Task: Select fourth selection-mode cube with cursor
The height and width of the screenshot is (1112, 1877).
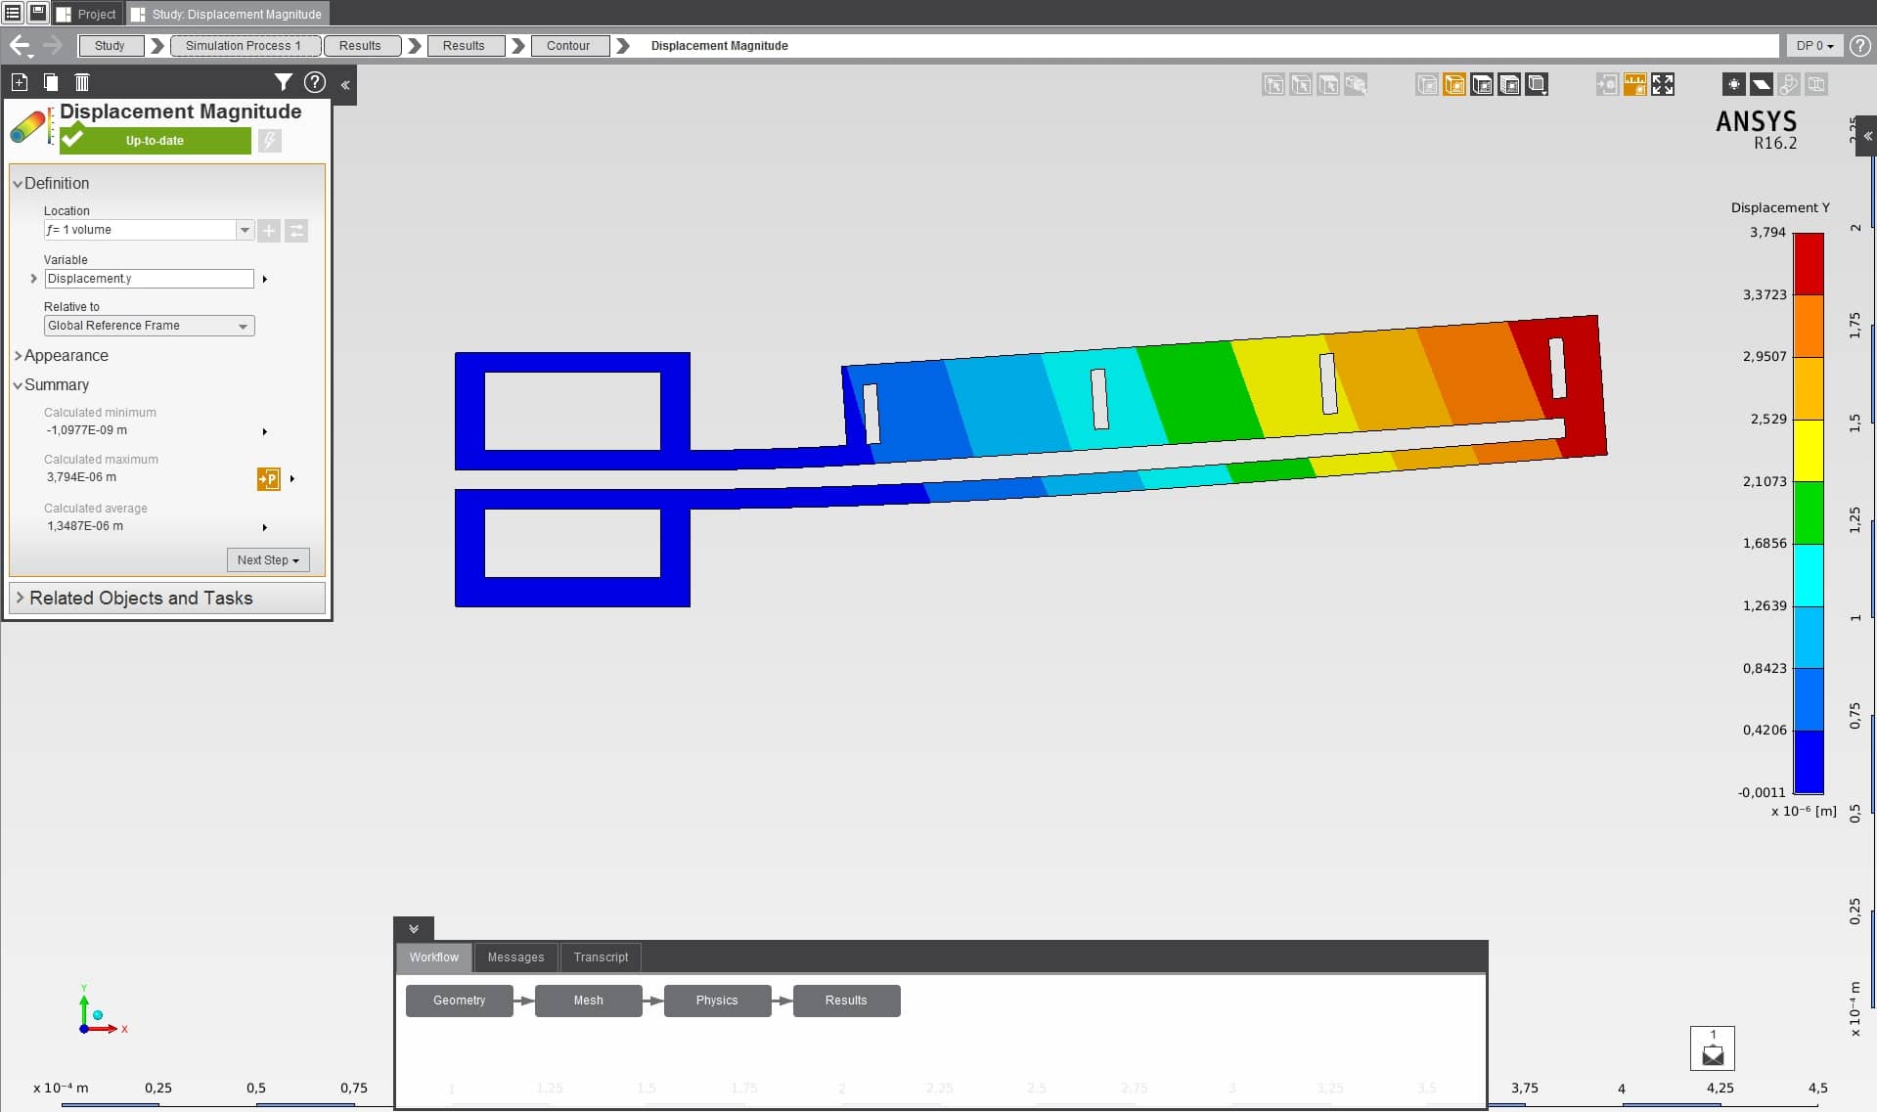Action: click(1356, 85)
